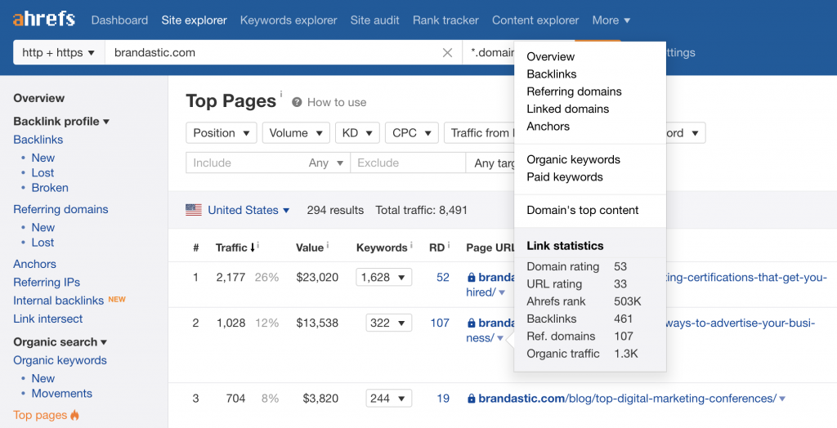Open the top-digital-marketing-conferences page URL
This screenshot has height=428, width=837.
pyautogui.click(x=627, y=398)
